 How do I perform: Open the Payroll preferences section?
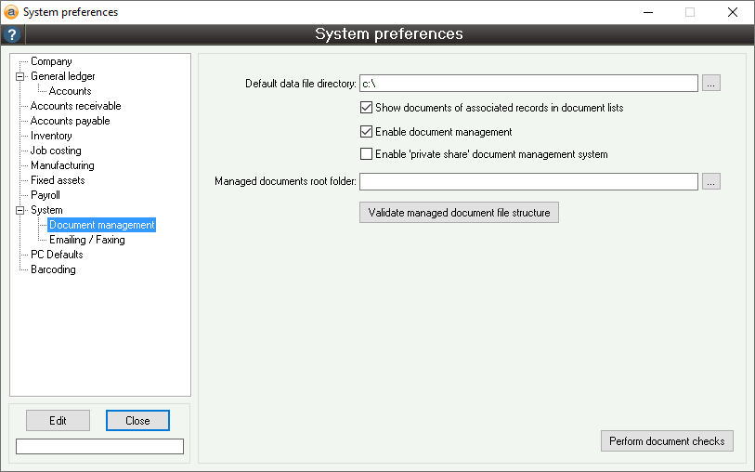45,195
